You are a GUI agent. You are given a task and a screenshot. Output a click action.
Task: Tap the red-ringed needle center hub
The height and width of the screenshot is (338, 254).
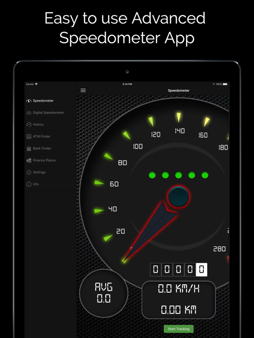pyautogui.click(x=179, y=197)
